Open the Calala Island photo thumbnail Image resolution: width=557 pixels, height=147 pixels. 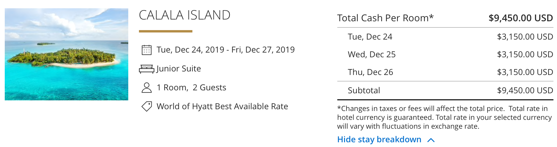tap(67, 54)
